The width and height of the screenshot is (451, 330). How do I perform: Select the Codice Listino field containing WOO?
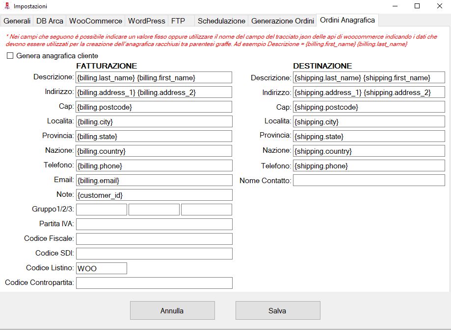tap(101, 268)
